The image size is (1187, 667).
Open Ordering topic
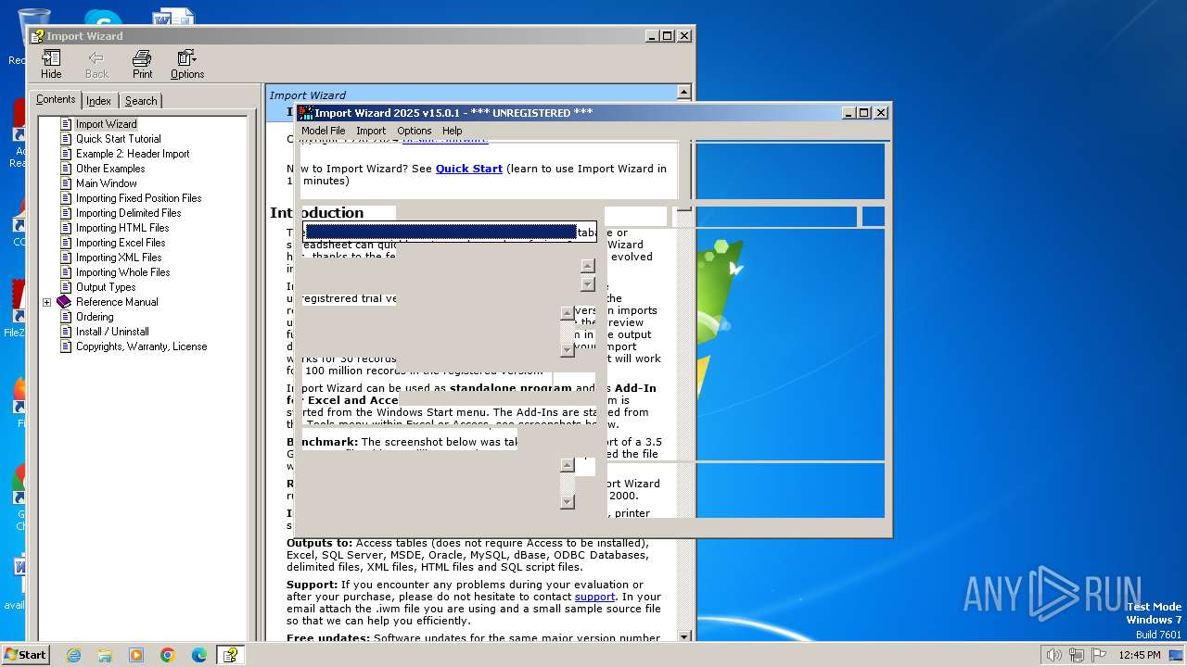pyautogui.click(x=95, y=317)
